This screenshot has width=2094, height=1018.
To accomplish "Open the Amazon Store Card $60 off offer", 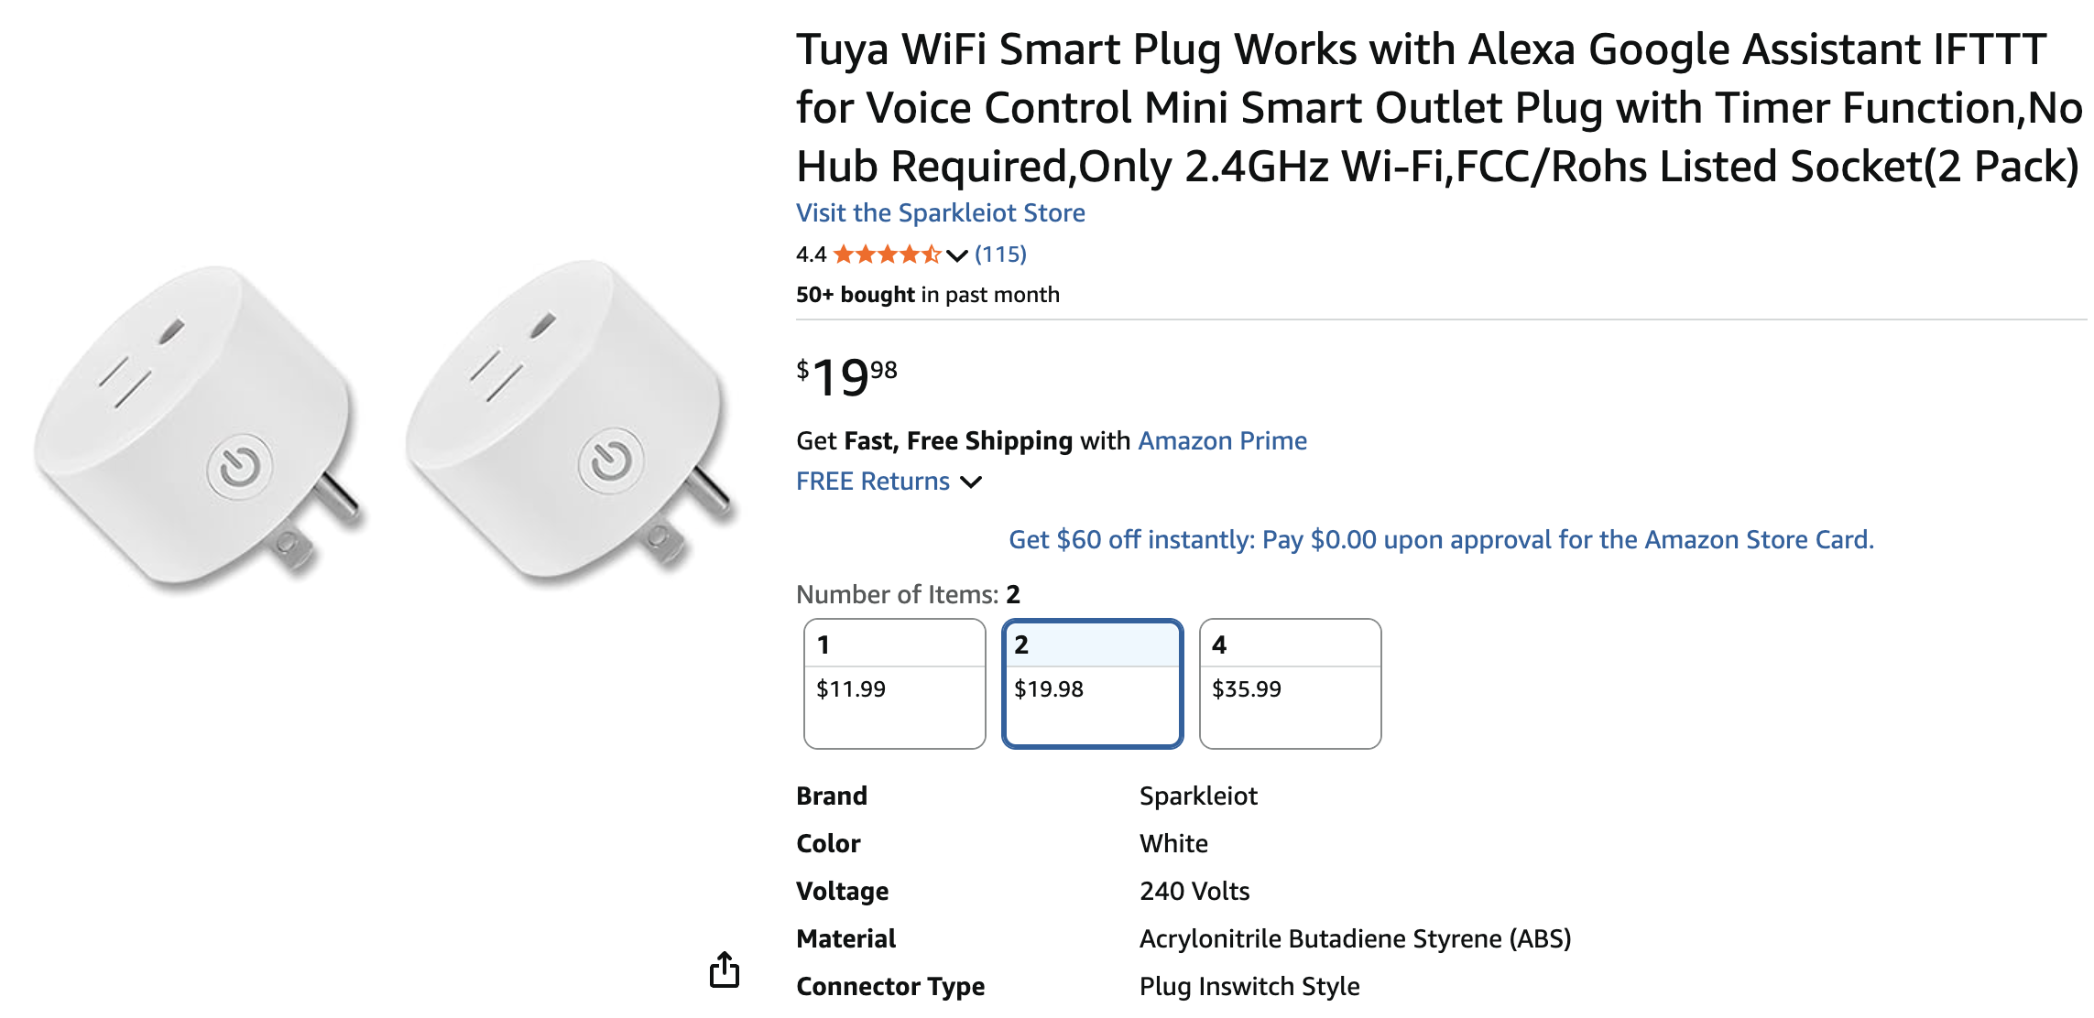I will [x=1441, y=540].
